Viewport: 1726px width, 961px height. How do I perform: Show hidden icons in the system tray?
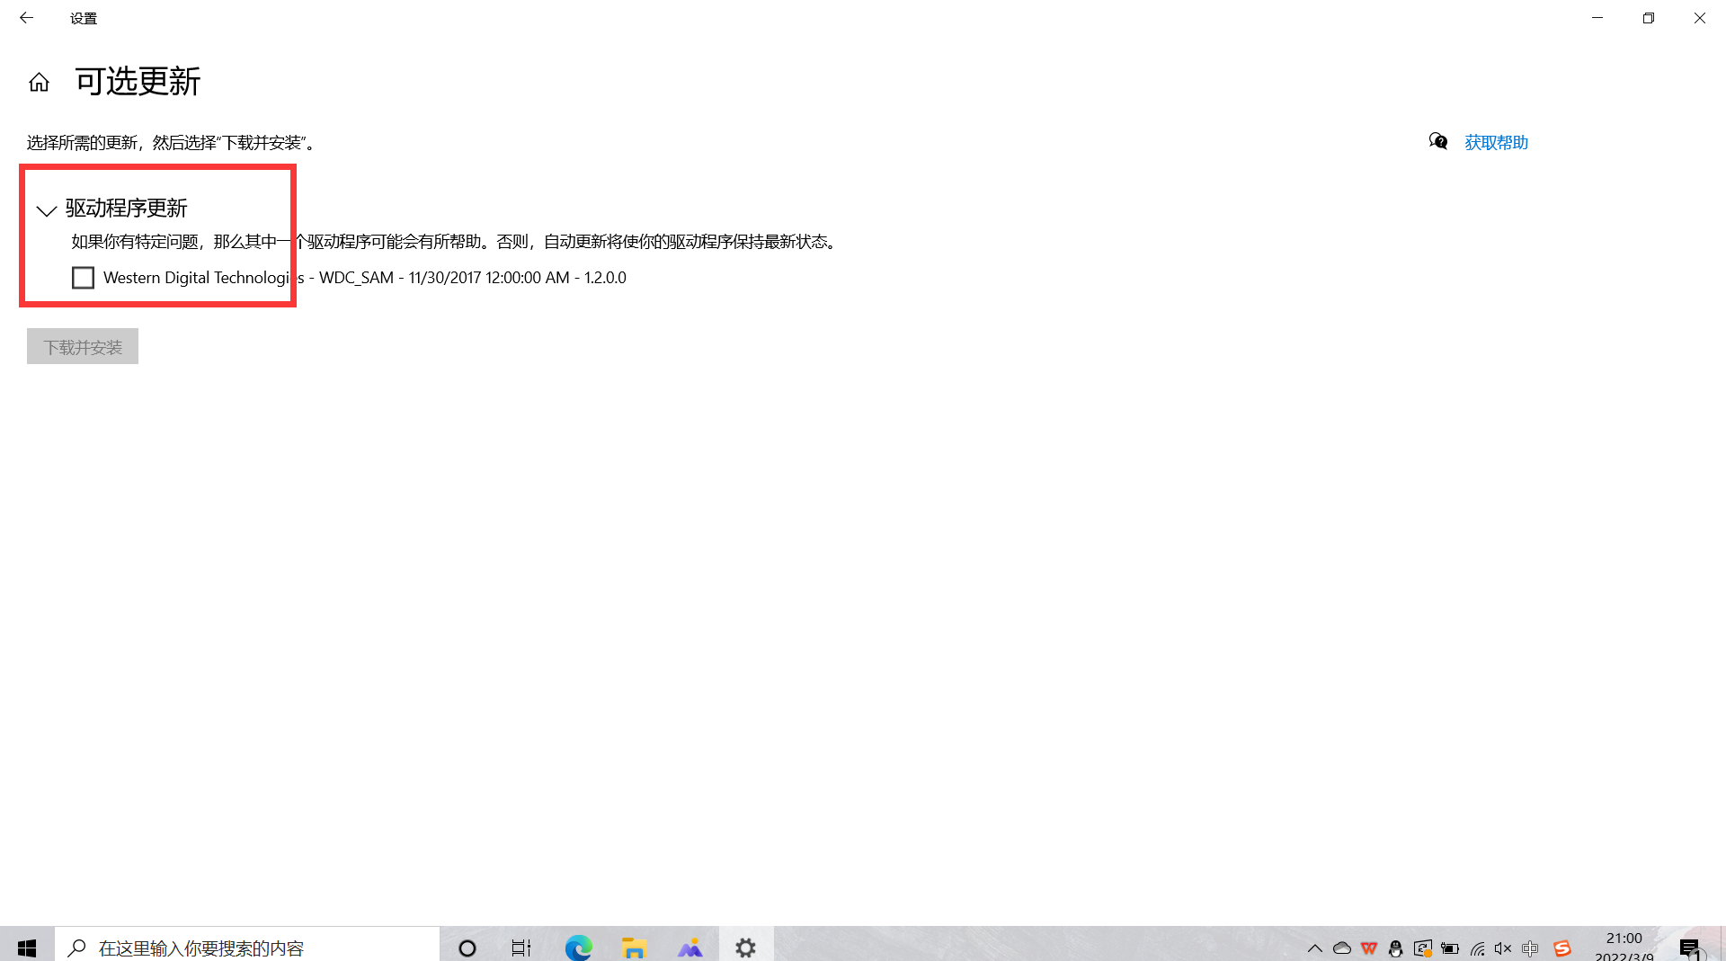pos(1315,948)
